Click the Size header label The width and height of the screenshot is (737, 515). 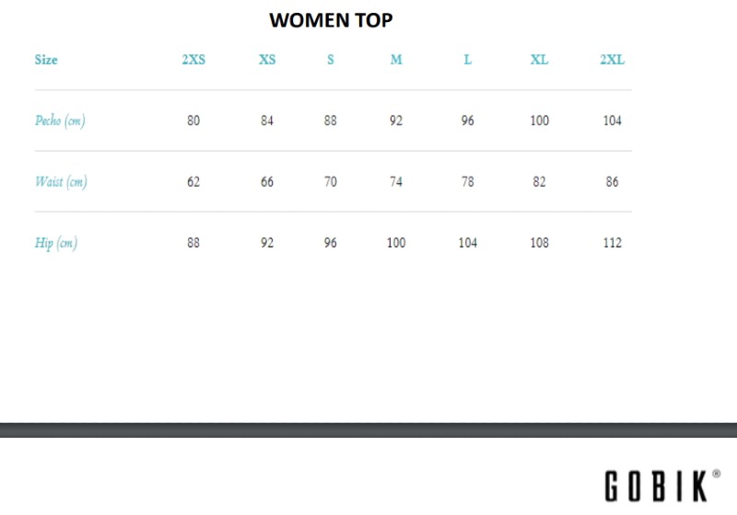(x=46, y=60)
